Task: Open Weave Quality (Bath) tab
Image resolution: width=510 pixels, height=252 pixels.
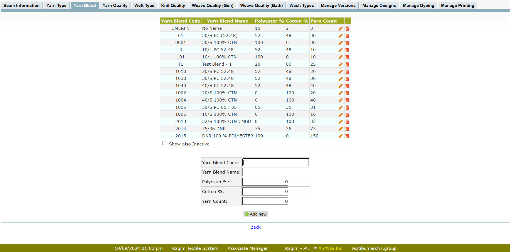Action: point(261,6)
